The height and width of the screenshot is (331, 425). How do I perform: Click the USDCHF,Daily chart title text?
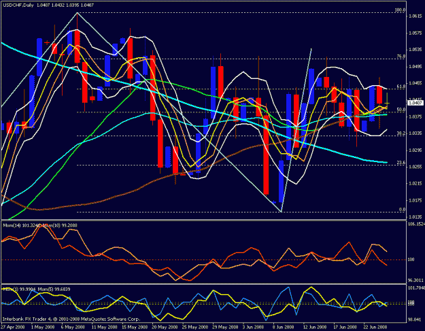(x=18, y=5)
